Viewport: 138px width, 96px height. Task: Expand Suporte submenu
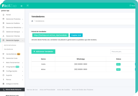[x=23, y=75]
